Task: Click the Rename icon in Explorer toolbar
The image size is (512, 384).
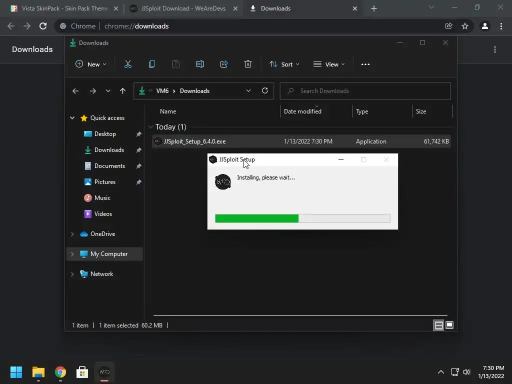Action: pyautogui.click(x=200, y=64)
